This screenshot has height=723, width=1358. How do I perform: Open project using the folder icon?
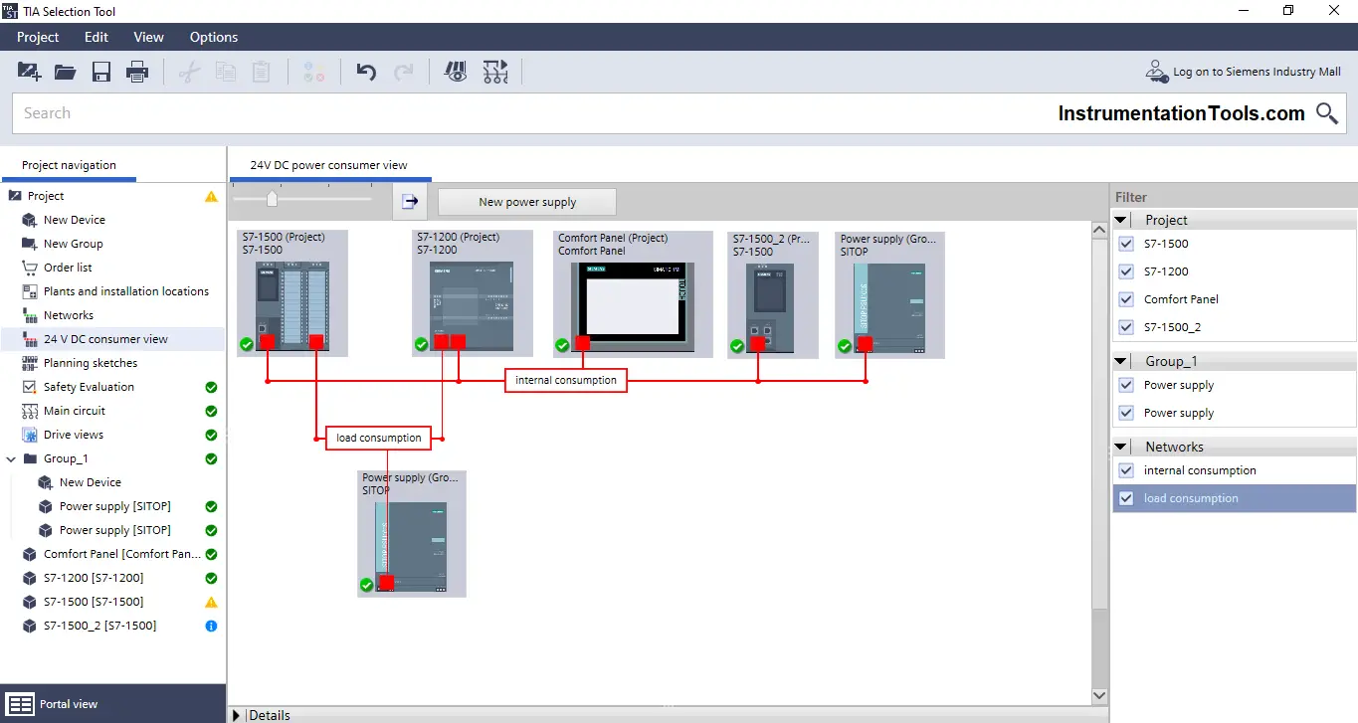click(x=65, y=72)
